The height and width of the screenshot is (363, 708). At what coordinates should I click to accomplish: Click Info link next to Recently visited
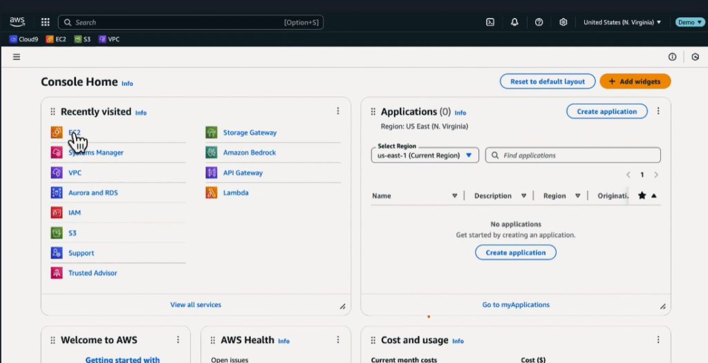tap(141, 113)
